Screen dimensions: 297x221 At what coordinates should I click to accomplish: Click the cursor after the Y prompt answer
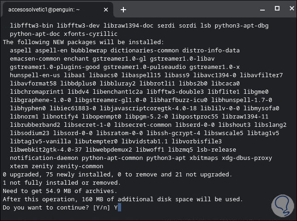pyautogui.click(x=119, y=208)
